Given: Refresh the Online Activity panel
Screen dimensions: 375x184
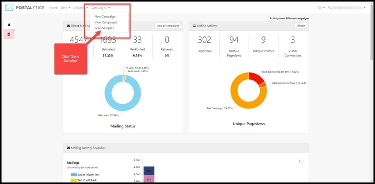Looking at the screenshot, I should click(x=301, y=26).
